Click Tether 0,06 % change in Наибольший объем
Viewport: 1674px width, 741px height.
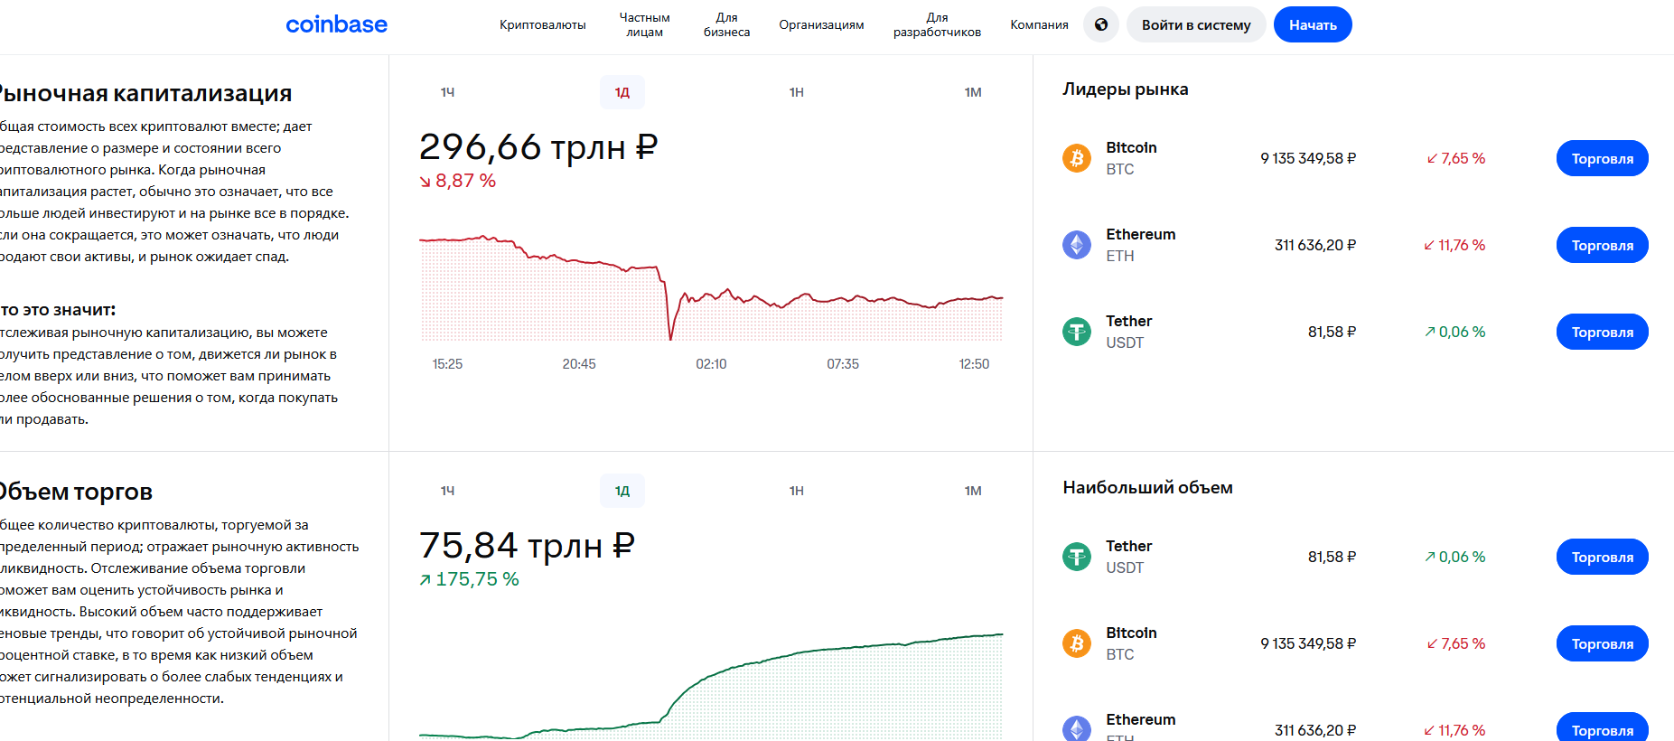pos(1455,557)
